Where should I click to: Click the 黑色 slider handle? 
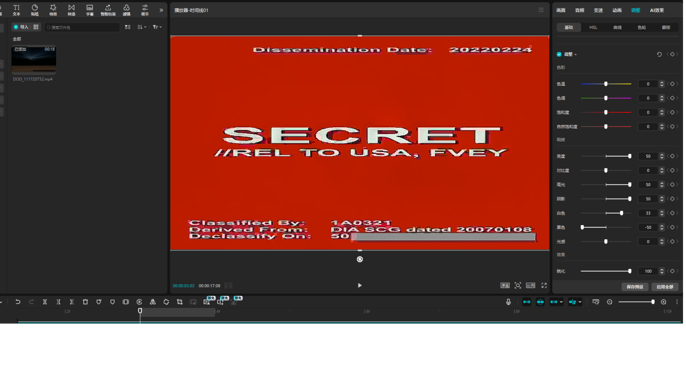click(582, 227)
